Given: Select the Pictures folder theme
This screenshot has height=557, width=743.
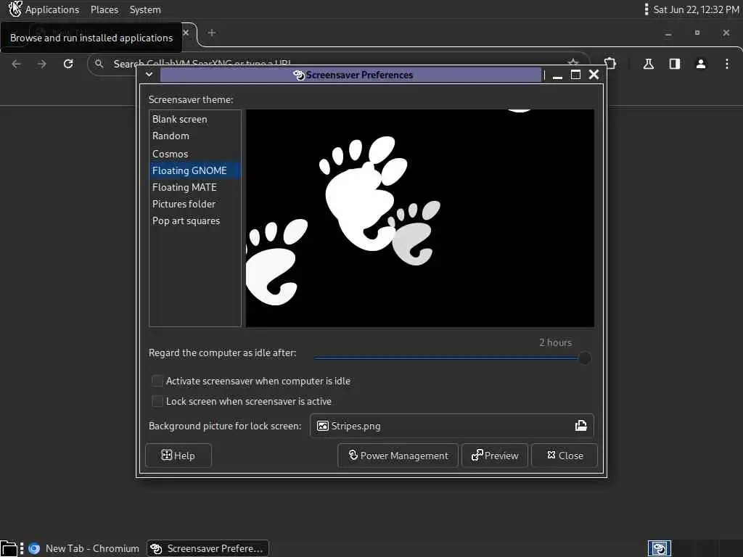Looking at the screenshot, I should (194, 204).
